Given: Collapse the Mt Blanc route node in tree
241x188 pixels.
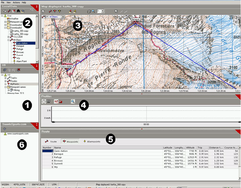Looking at the screenshot, I should pos(8,40).
